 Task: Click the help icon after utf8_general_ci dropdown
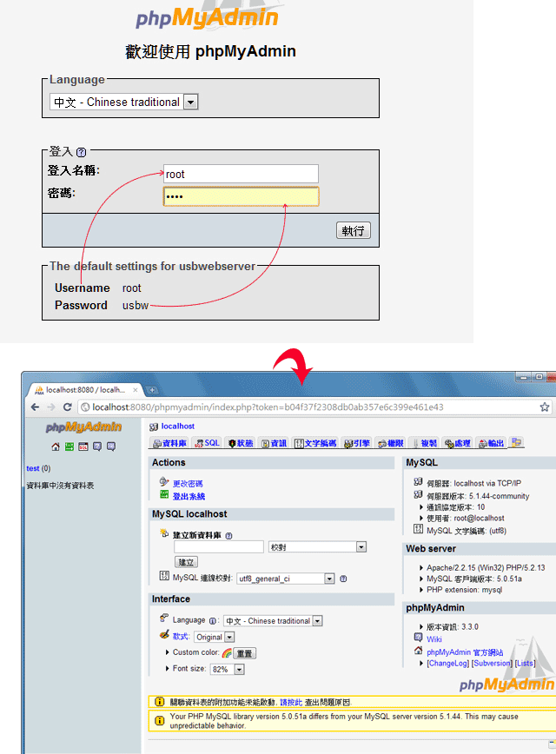click(343, 579)
